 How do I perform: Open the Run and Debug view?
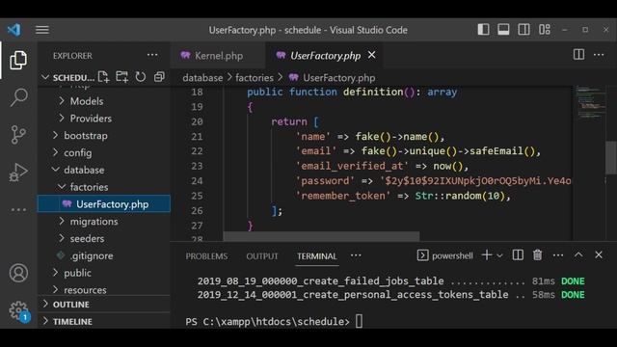coord(18,172)
